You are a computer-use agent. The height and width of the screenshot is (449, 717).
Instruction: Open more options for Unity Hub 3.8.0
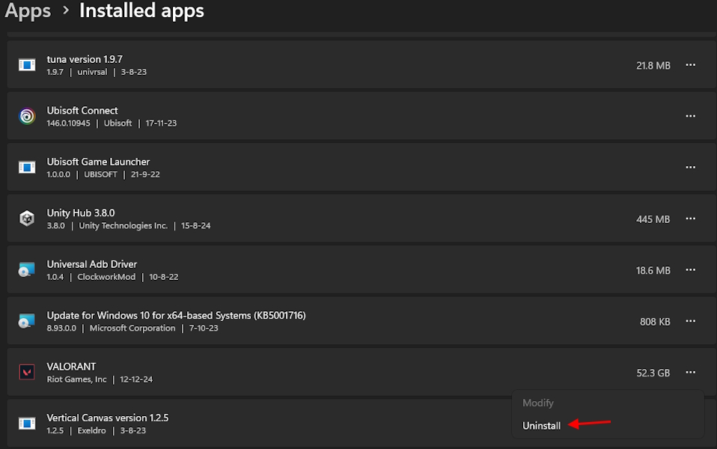pos(690,219)
